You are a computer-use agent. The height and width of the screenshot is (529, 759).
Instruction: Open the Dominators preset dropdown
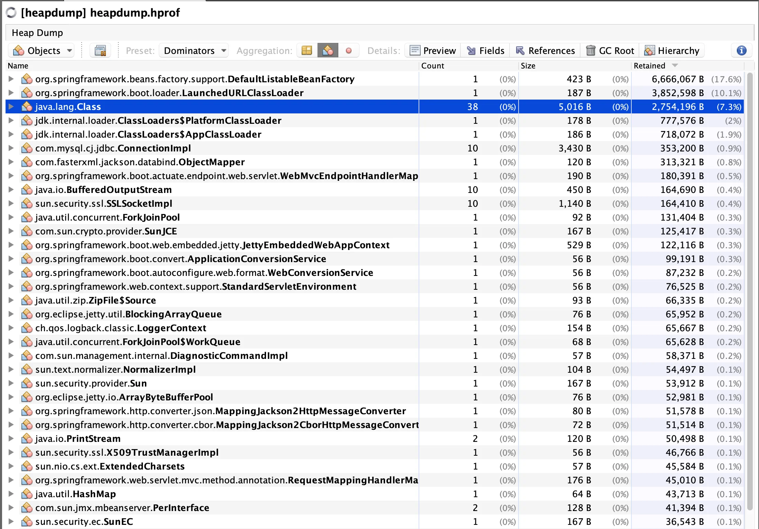point(194,51)
